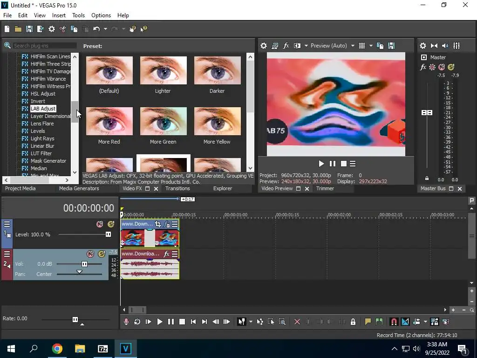
Task: Switch to the Trimmer tab
Action: pyautogui.click(x=325, y=188)
